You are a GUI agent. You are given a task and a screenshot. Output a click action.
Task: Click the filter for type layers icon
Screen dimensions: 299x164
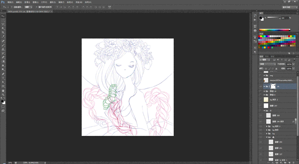(x=281, y=60)
